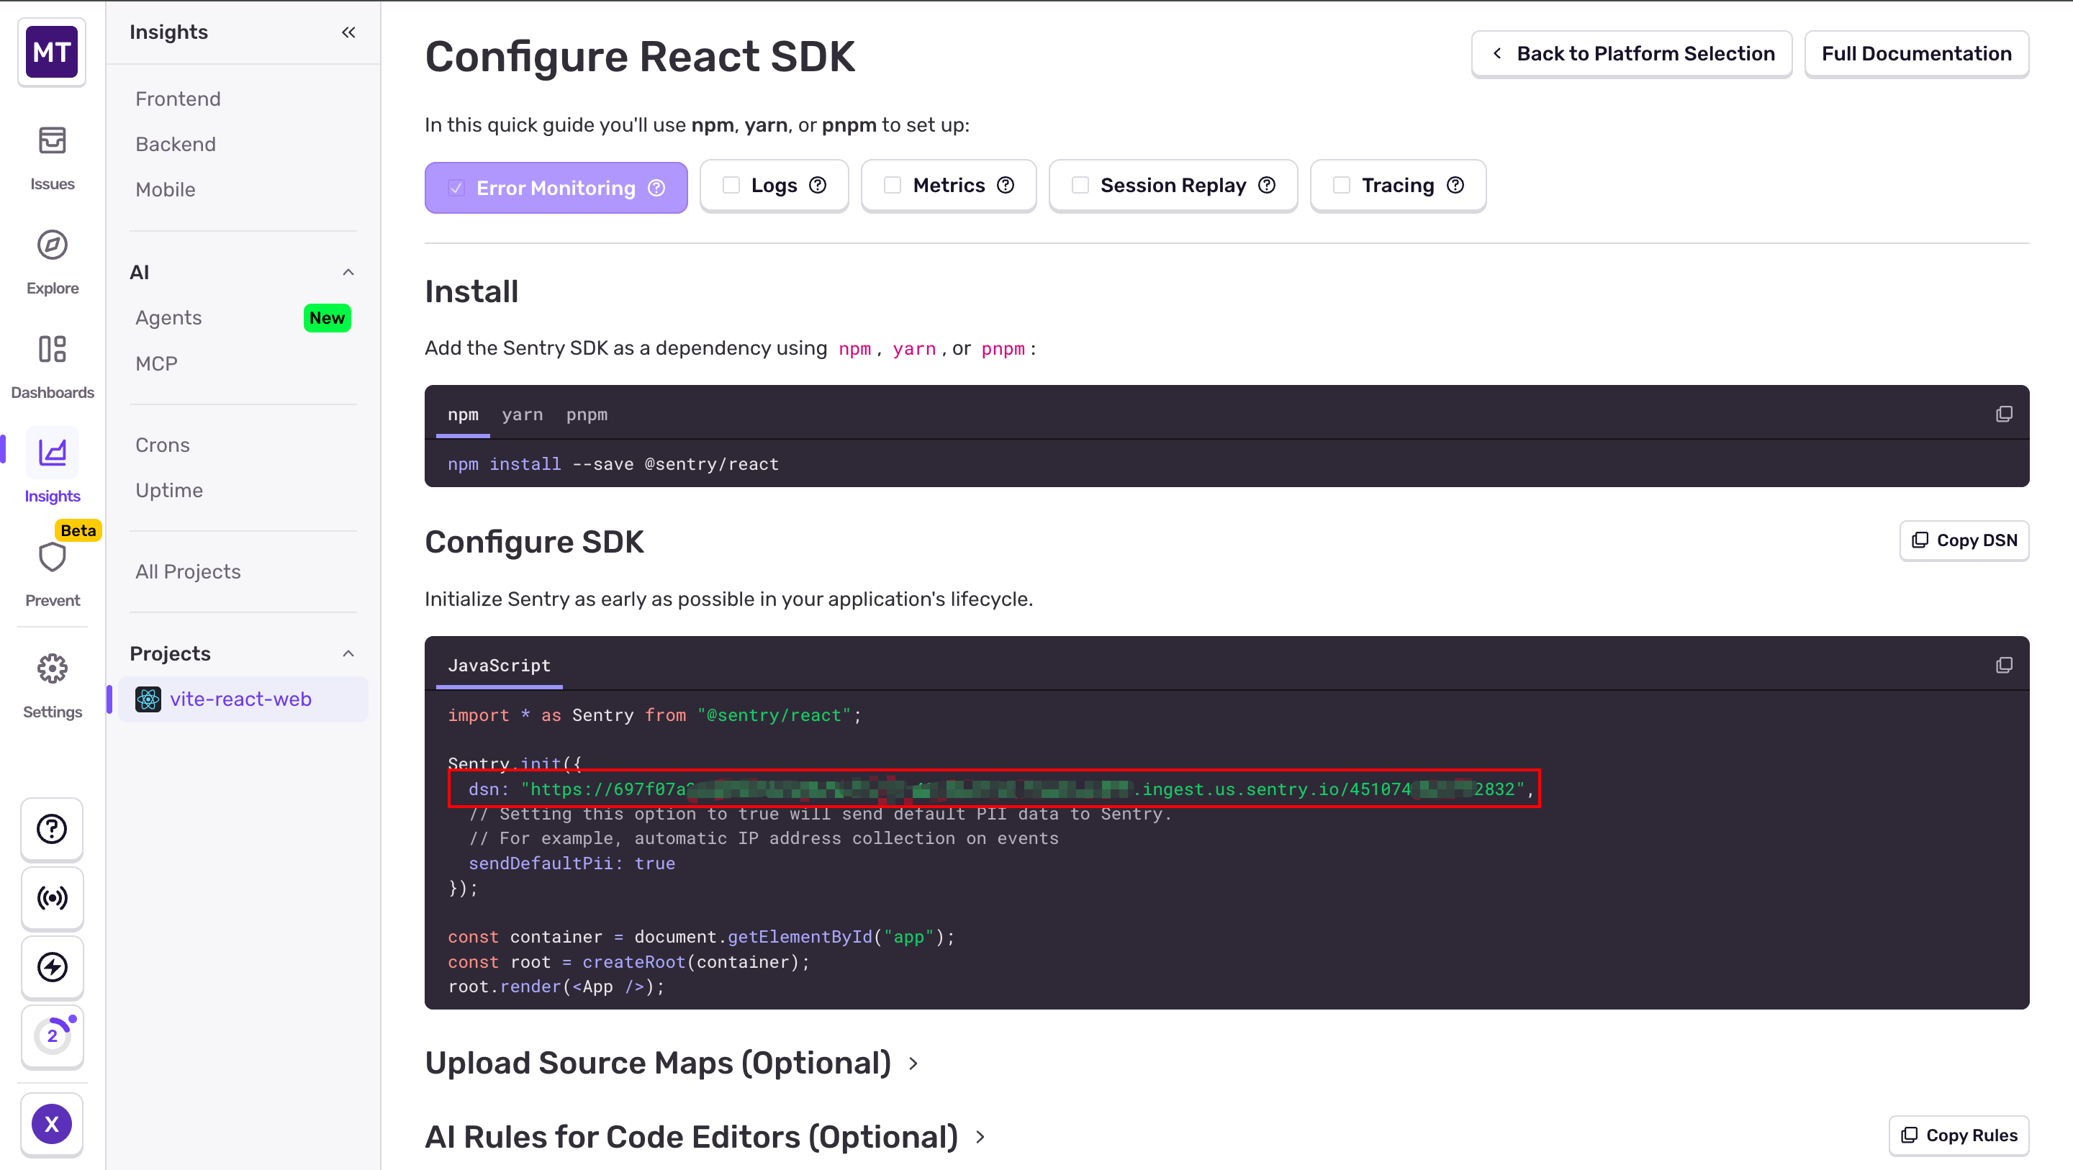Click the Metrics help question icon
Viewport: 2073px width, 1170px height.
tap(1005, 185)
